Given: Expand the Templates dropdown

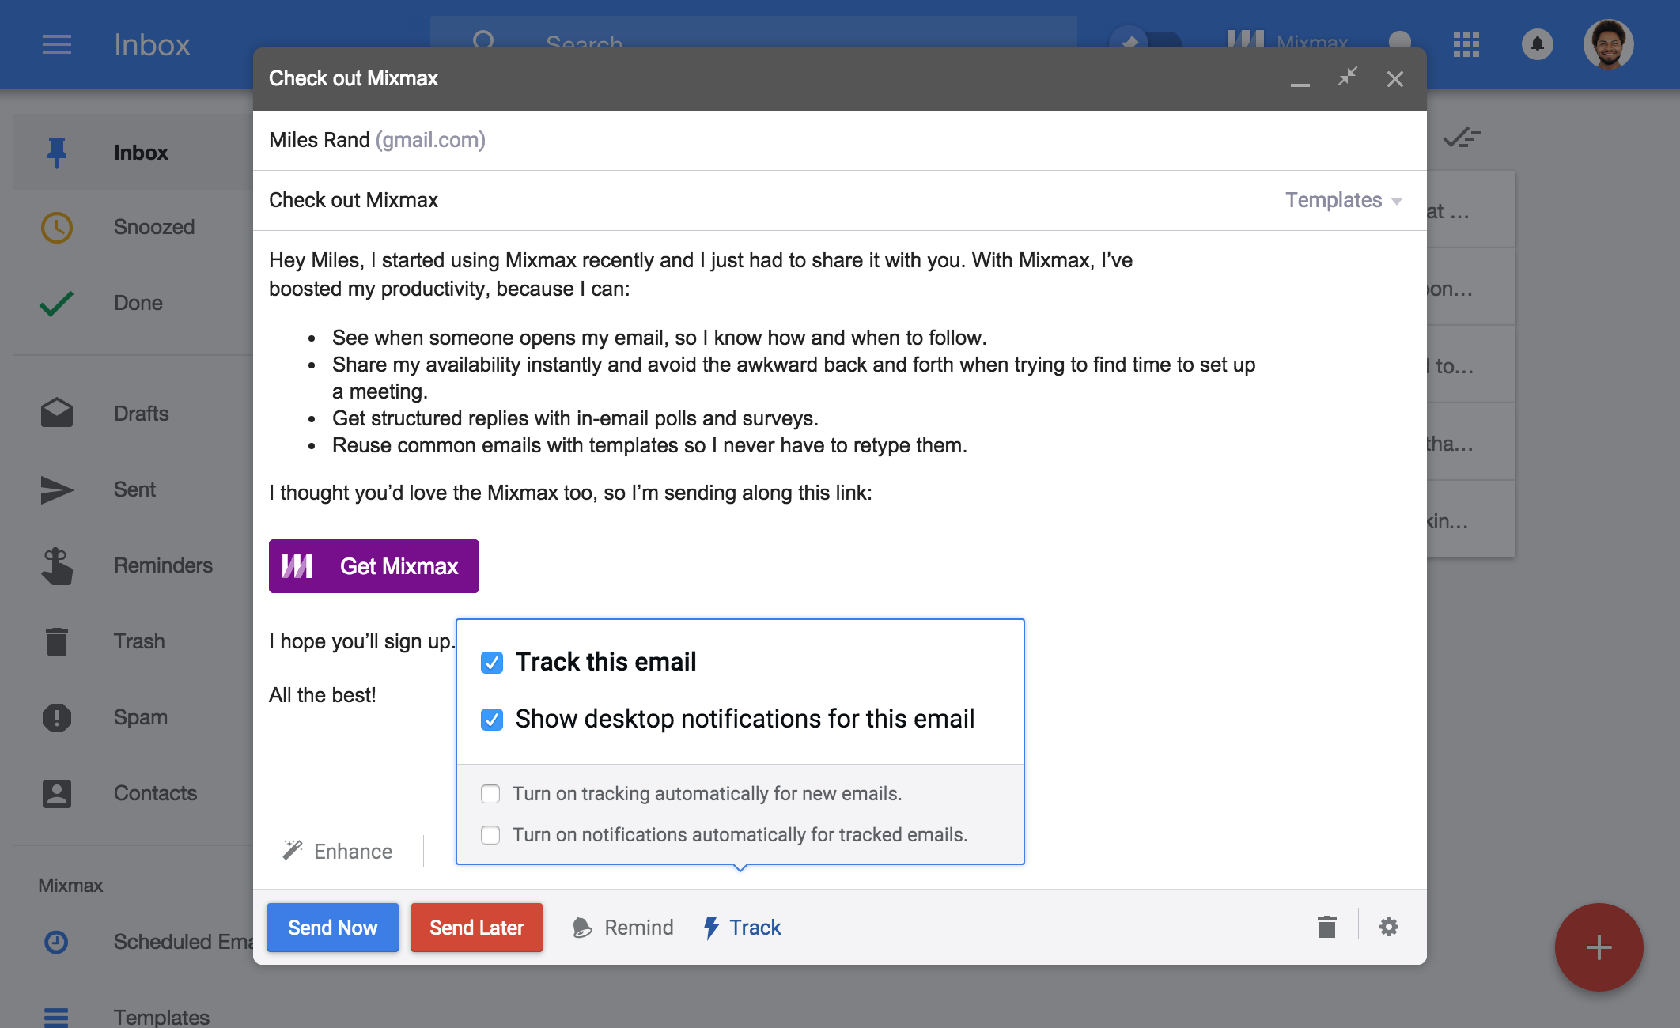Looking at the screenshot, I should (1343, 200).
